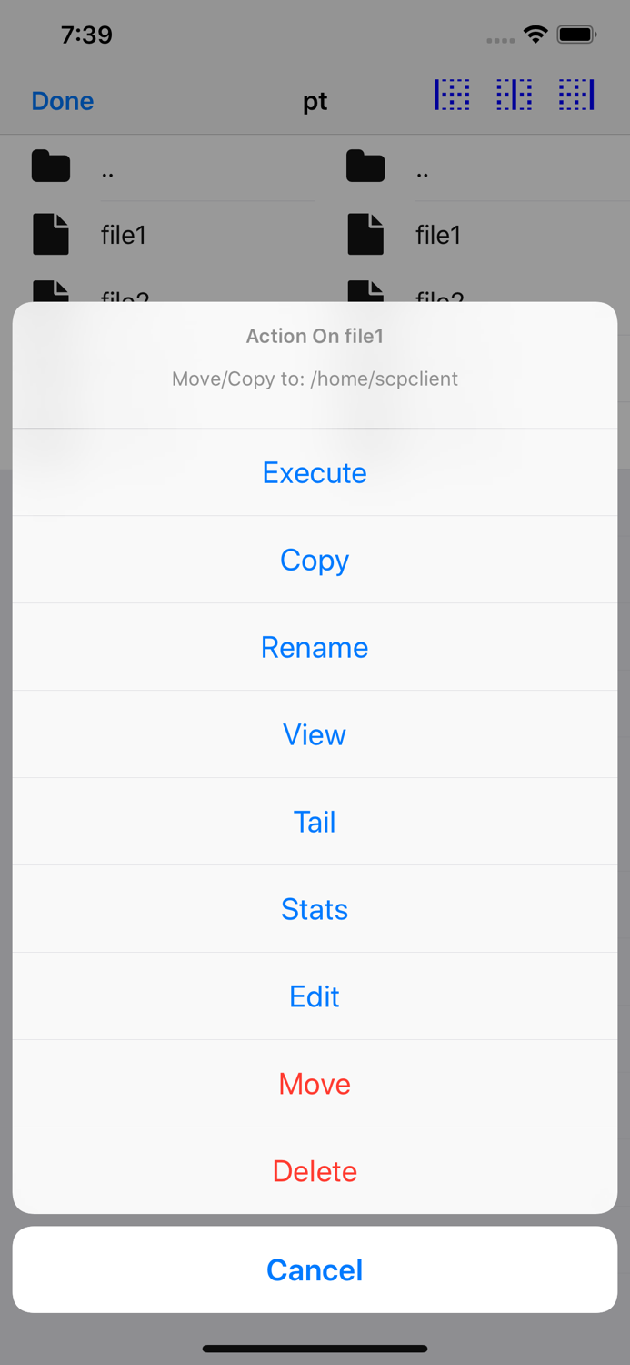Click the parent folder icon in left pane

point(51,167)
